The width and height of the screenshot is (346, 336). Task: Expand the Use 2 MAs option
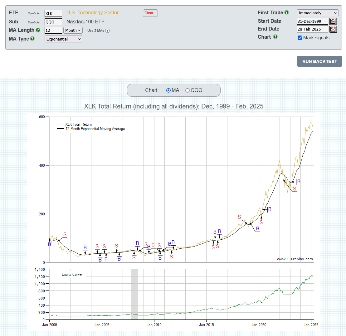107,31
